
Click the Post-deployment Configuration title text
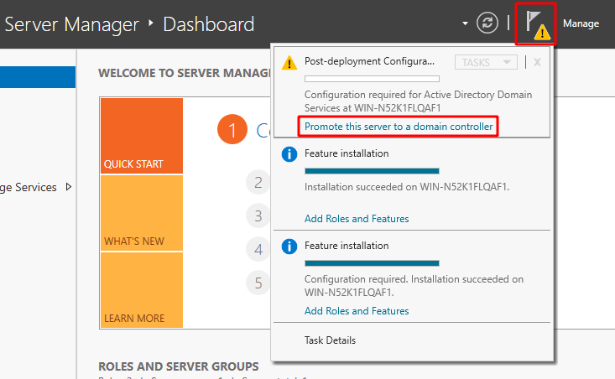click(369, 61)
